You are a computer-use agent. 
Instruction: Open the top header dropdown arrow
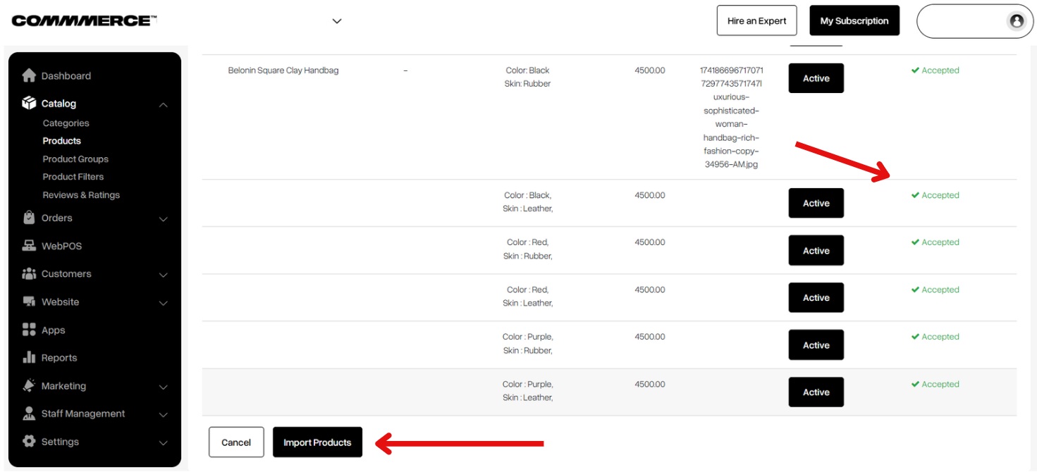[337, 21]
